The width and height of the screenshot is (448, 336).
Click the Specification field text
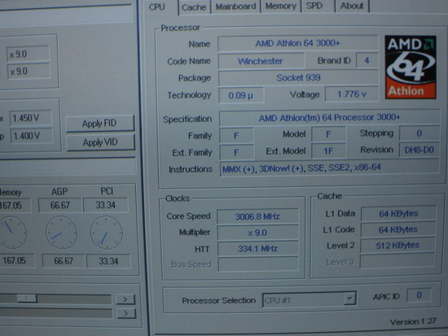pyautogui.click(x=329, y=118)
